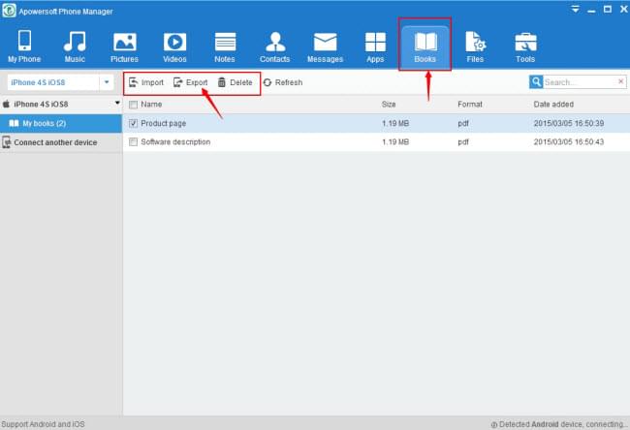Click the Support Android and iOS text
630x430 pixels.
tap(43, 424)
